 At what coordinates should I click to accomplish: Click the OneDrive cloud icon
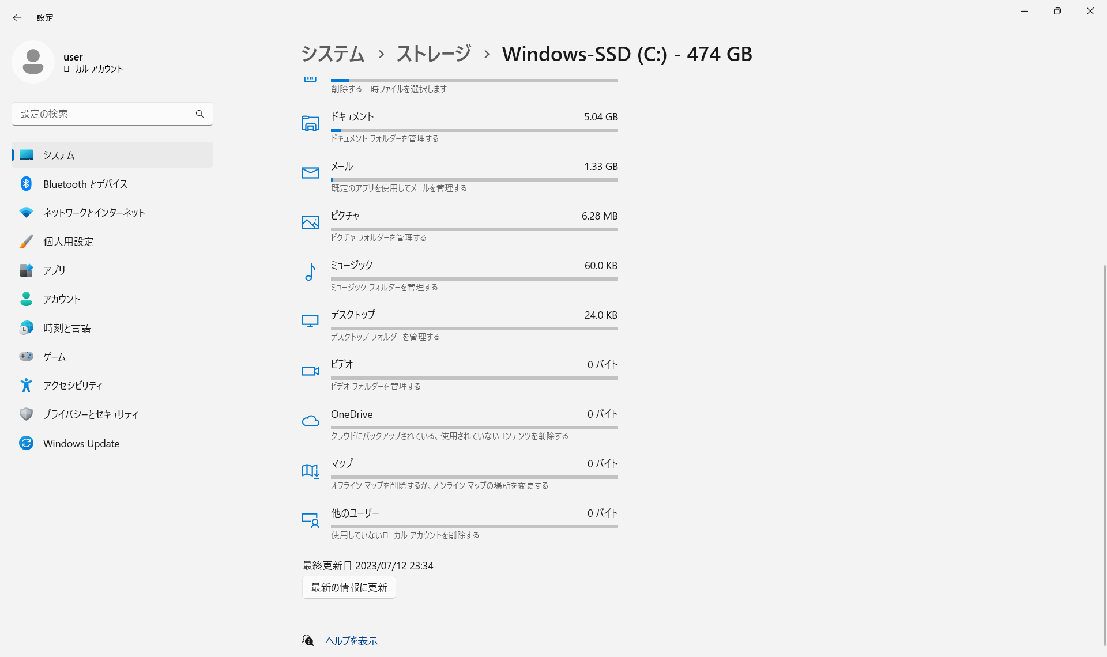[x=310, y=421]
